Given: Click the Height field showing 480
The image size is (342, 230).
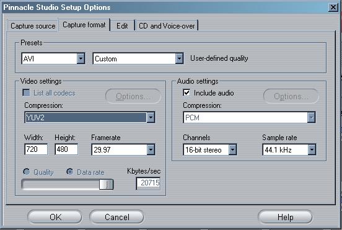Looking at the screenshot, I should [x=66, y=149].
